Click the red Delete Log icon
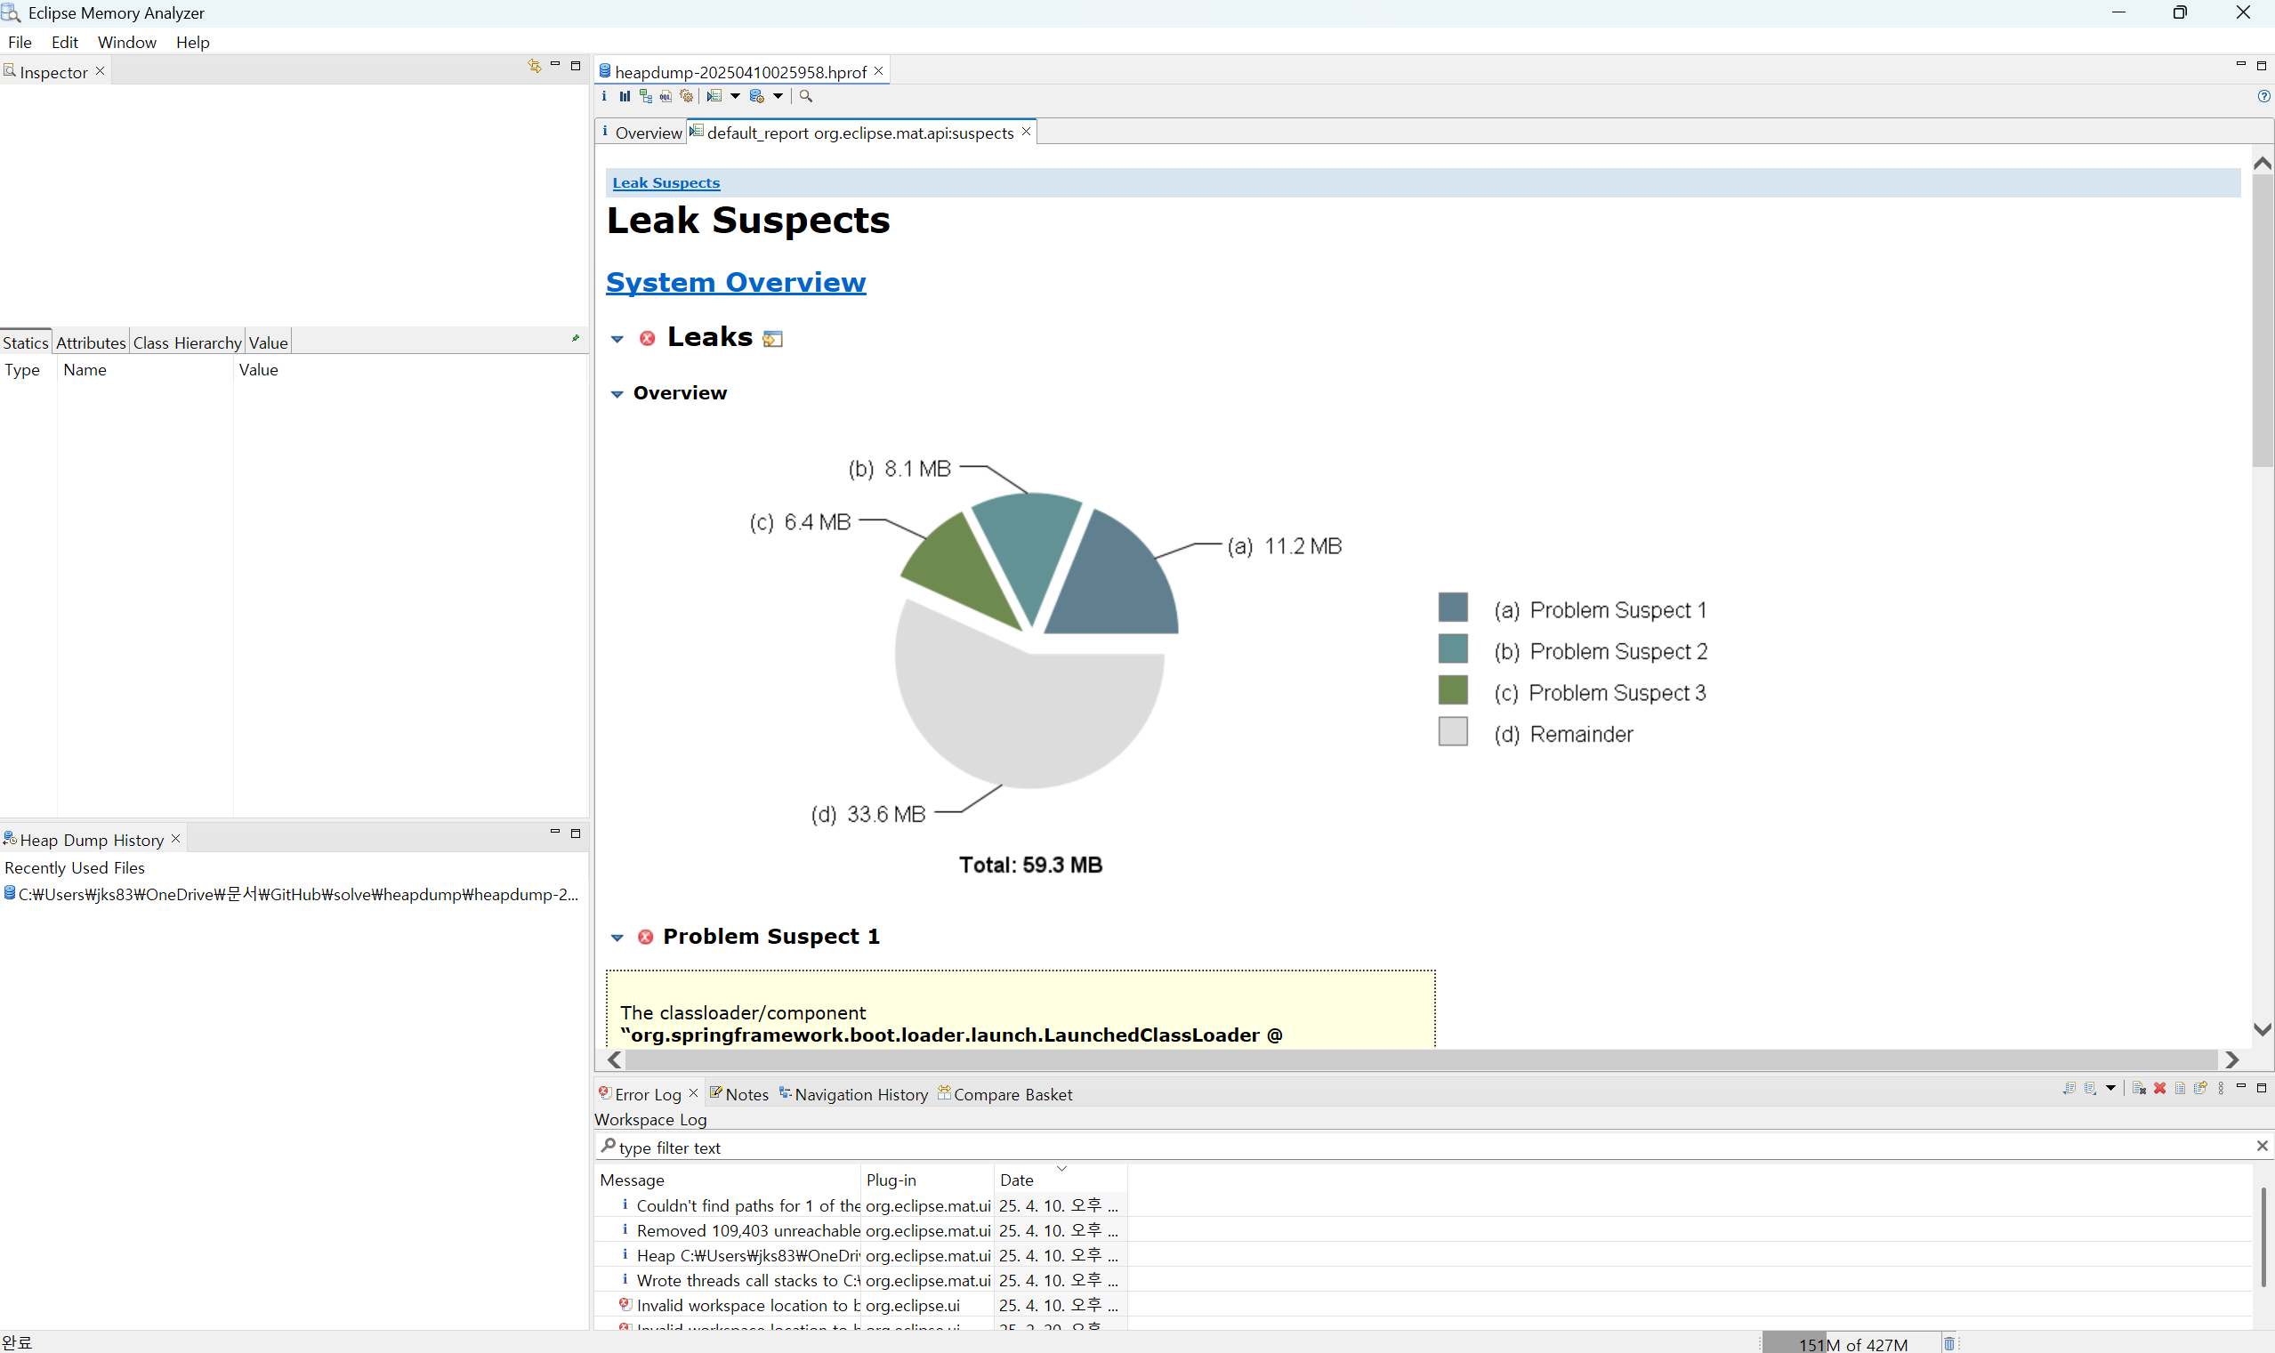 (x=2159, y=1089)
